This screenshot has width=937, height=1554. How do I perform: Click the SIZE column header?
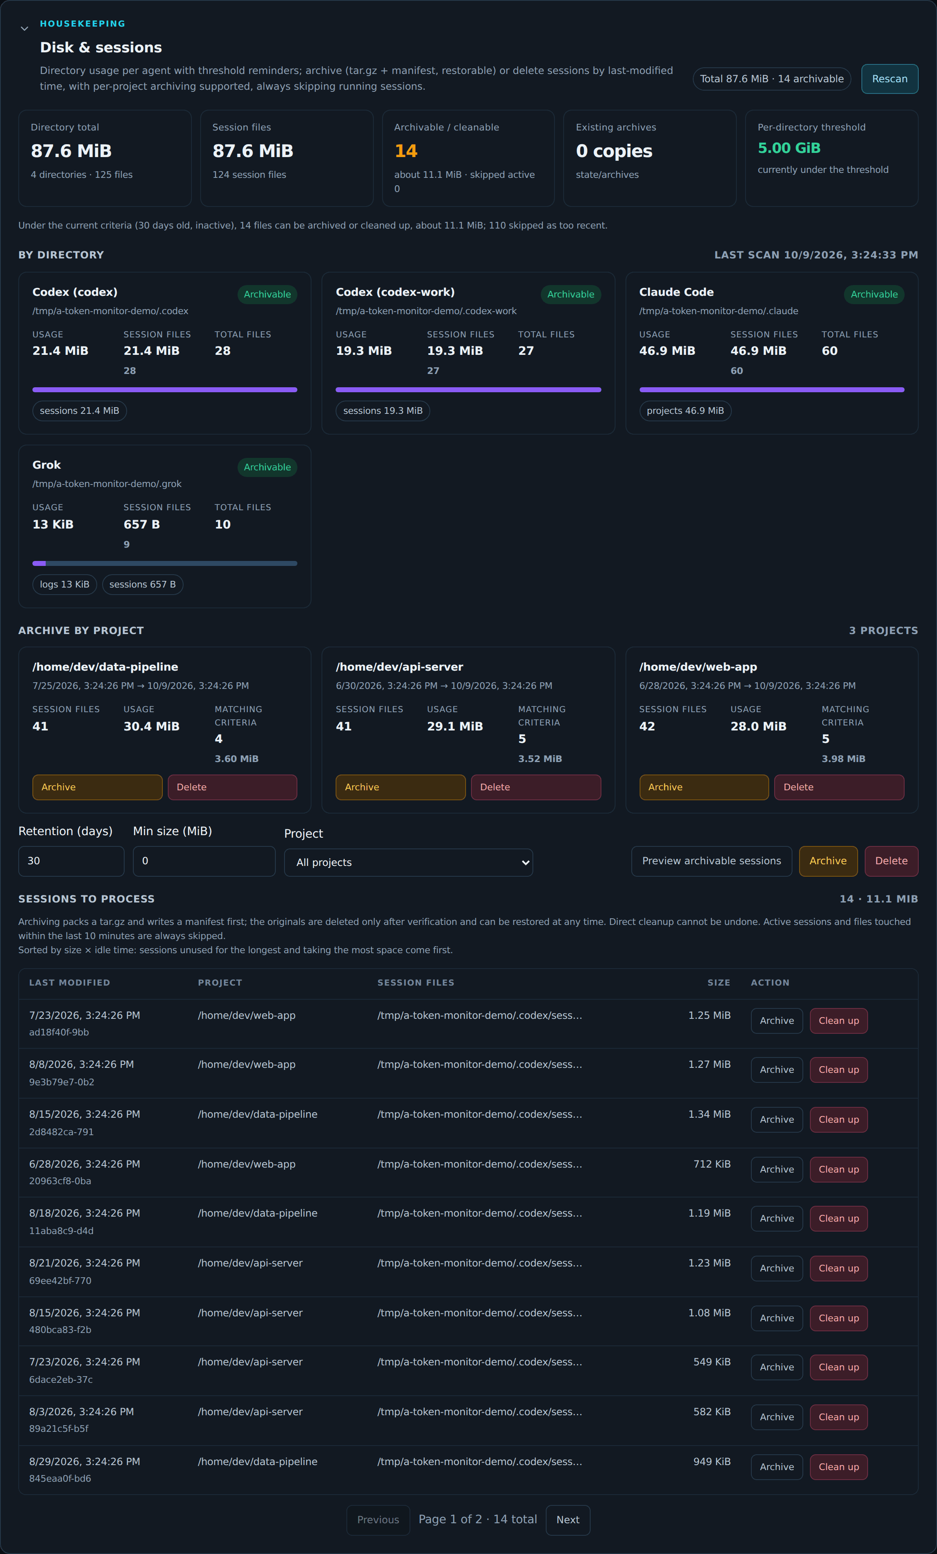(718, 983)
